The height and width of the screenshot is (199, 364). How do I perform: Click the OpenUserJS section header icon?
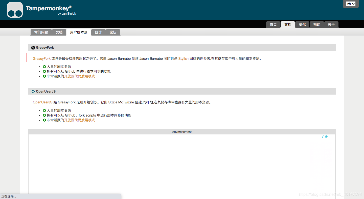[x=33, y=92]
